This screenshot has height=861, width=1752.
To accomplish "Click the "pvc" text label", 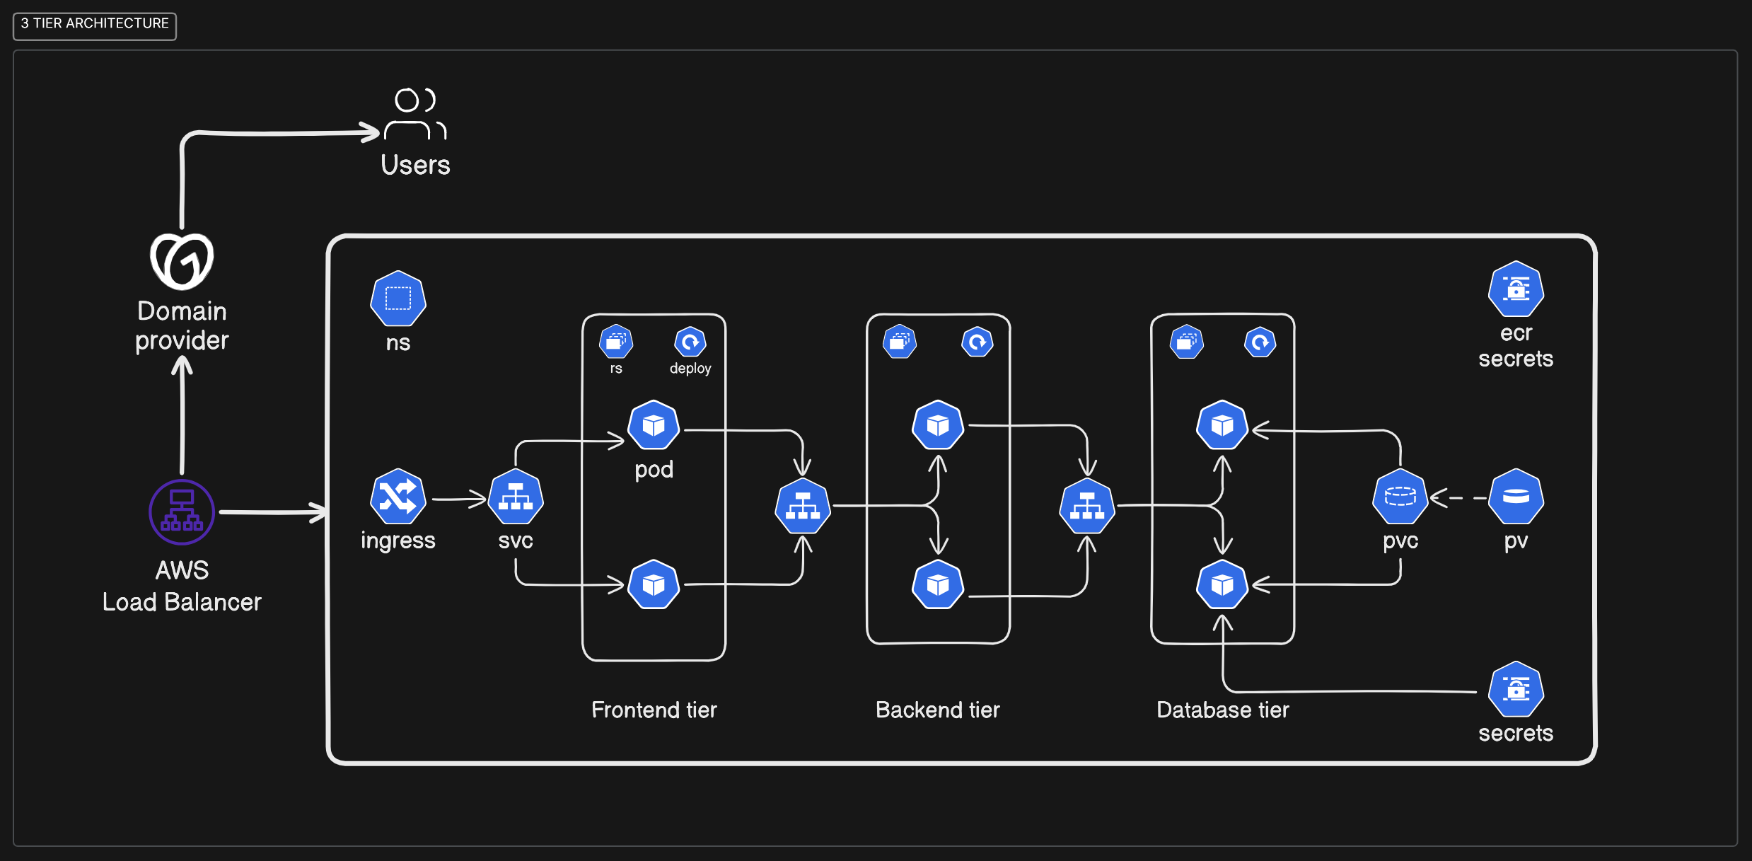I will point(1400,541).
